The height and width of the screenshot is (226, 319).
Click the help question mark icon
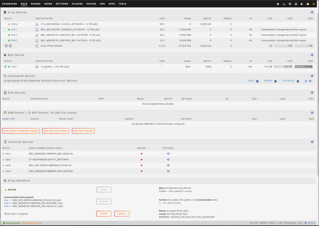(x=308, y=4)
